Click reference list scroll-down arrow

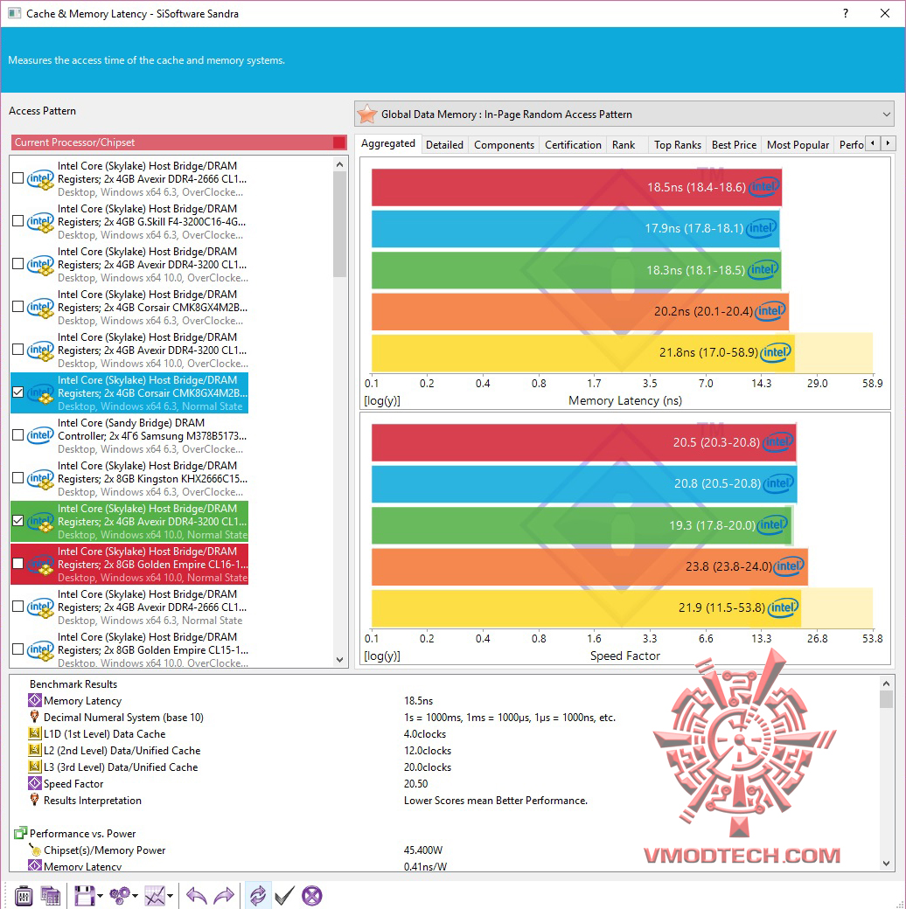pos(340,660)
